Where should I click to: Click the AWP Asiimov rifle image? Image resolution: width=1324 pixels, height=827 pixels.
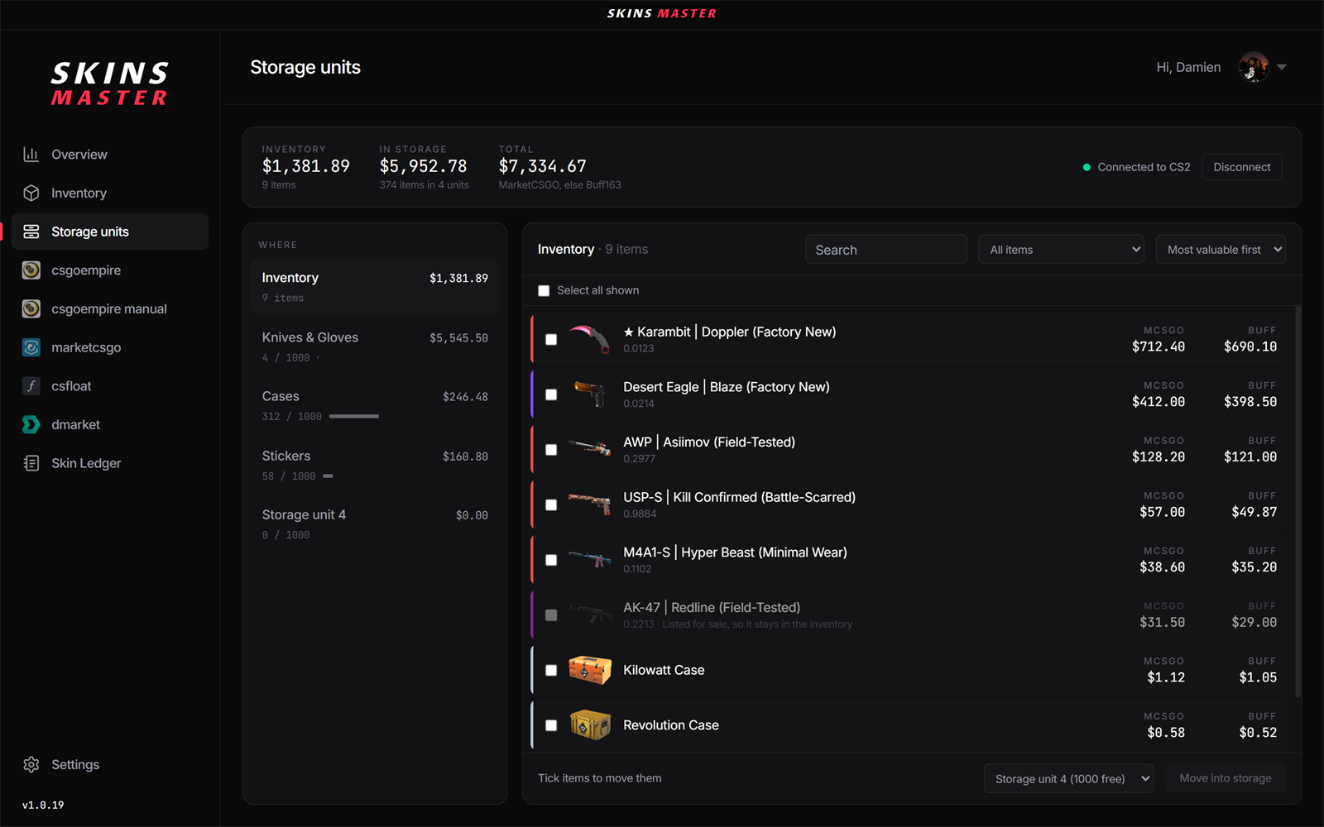(x=590, y=449)
